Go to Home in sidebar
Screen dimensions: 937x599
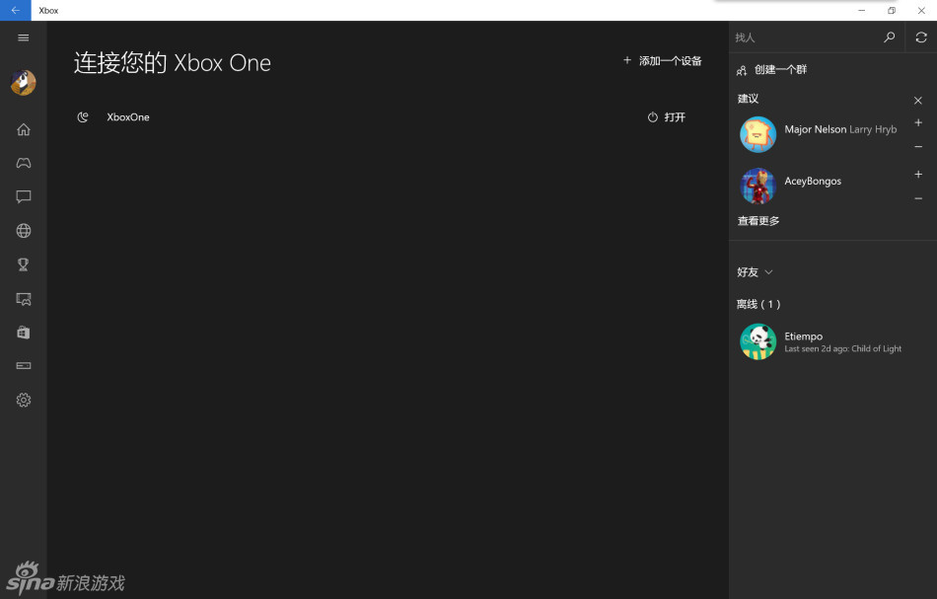24,129
